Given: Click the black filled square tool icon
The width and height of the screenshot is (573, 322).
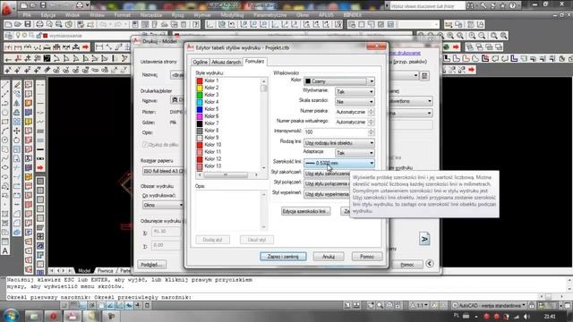Looking at the screenshot, I should pos(47,58).
